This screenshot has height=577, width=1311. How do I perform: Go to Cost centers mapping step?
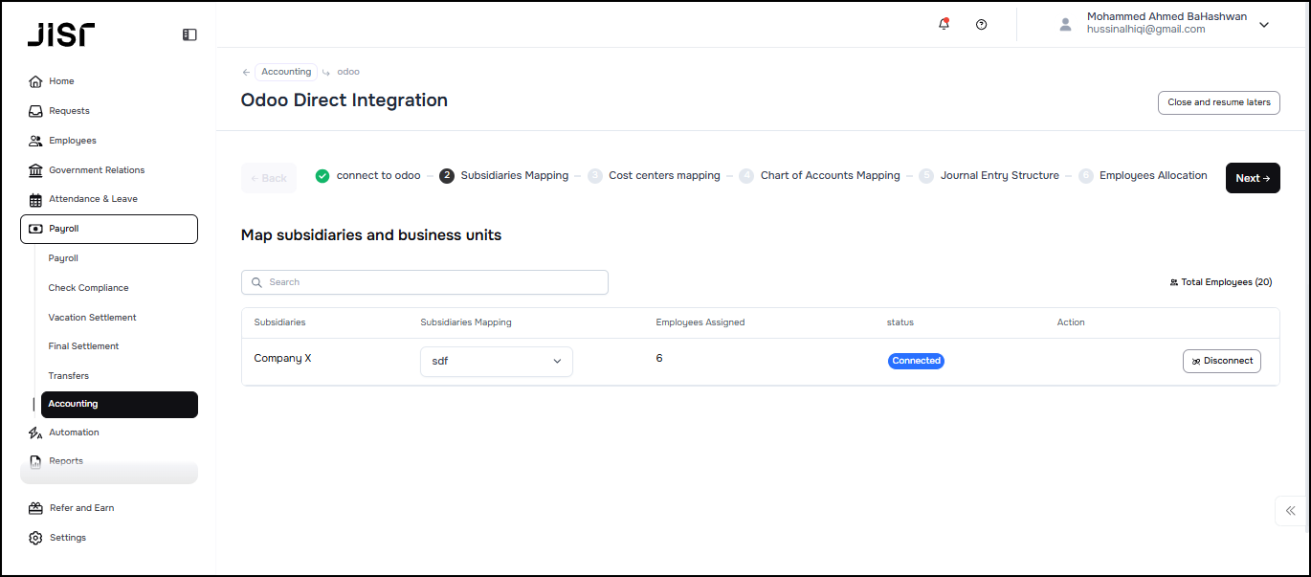pos(663,176)
